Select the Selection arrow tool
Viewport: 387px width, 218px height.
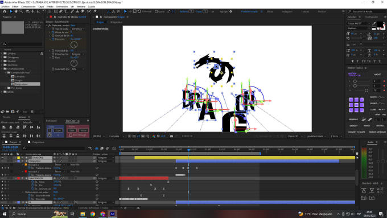[11, 11]
